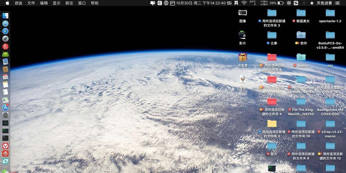
Task: Click the 天色迷香 user name
Action: coord(325,3)
